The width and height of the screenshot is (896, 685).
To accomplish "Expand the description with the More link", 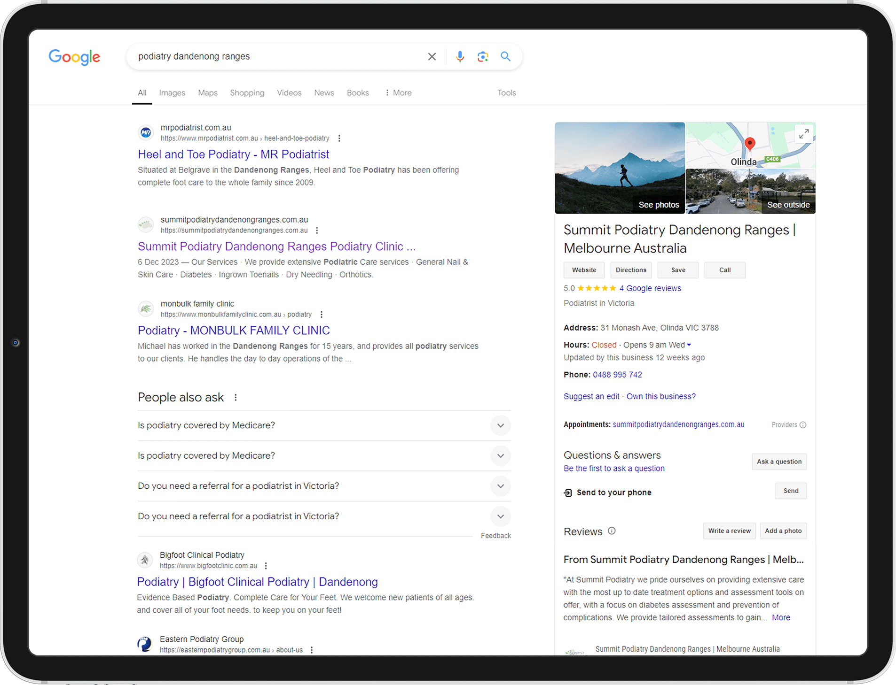I will [781, 618].
